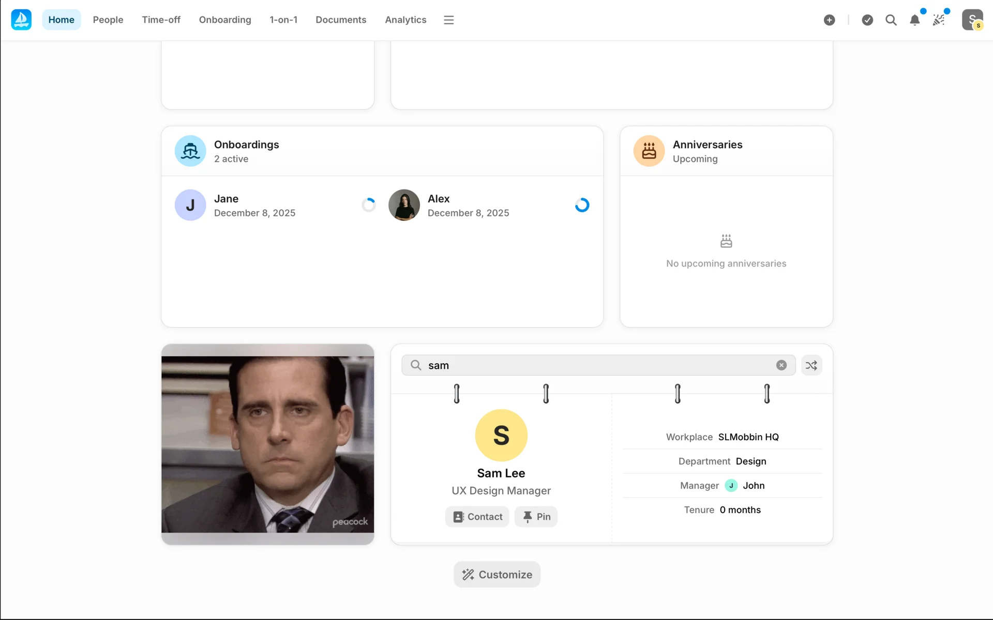Screen dimensions: 993x620
Task: Pin Sam Lee's card
Action: 536,517
